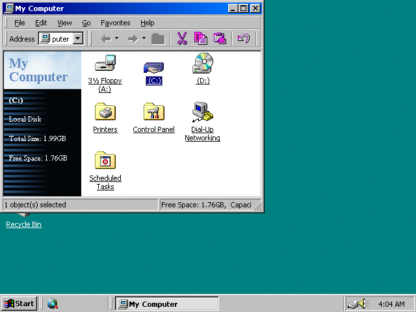Click 'Total Size: 1.99GB' in info panel
The image size is (416, 312).
38,138
